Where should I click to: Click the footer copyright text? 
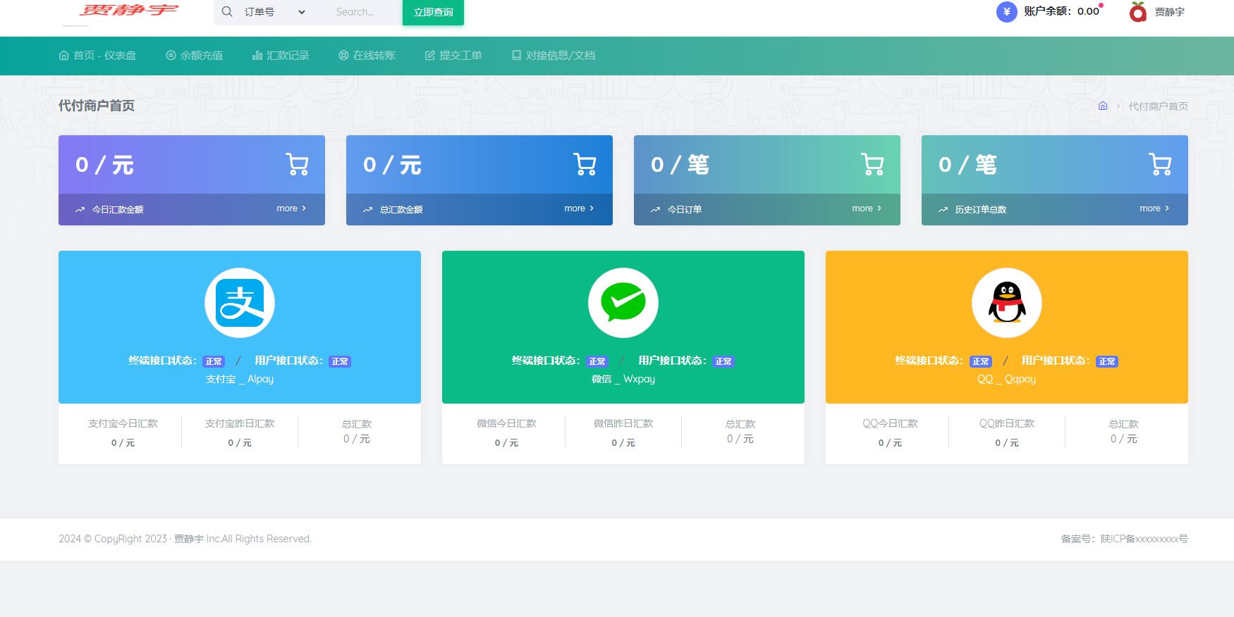[185, 539]
